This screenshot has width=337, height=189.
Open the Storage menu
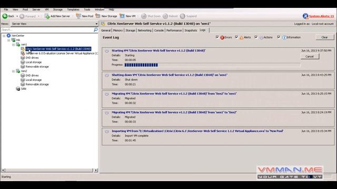coord(57,9)
